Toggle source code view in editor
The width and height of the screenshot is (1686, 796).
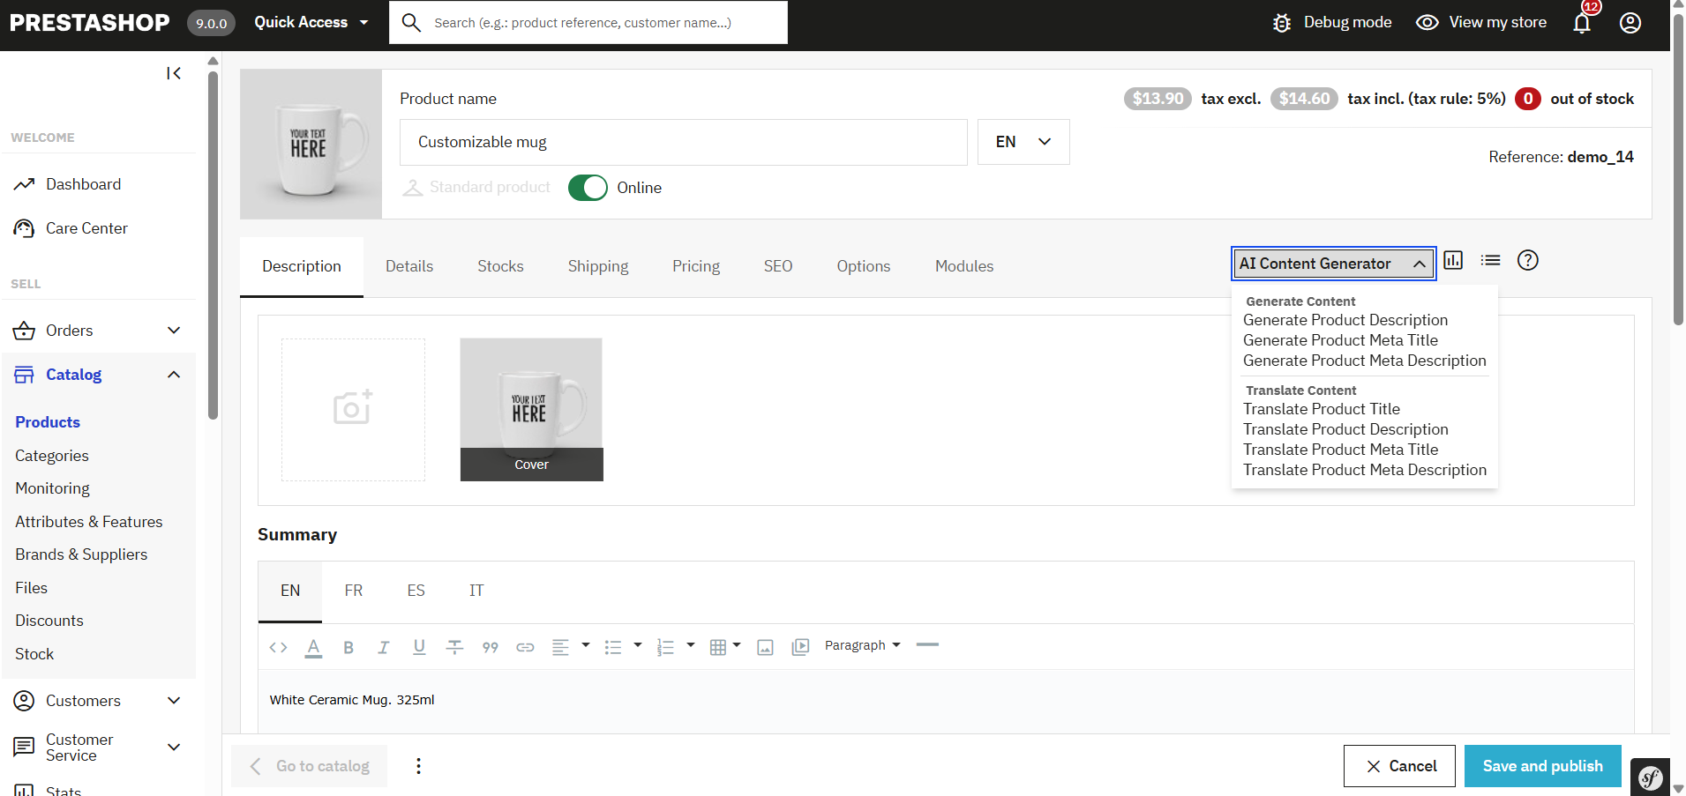[x=278, y=647]
